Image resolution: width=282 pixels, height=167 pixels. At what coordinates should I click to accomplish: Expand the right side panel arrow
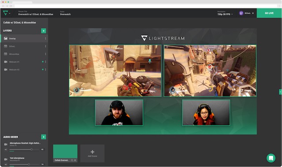pyautogui.click(x=280, y=92)
